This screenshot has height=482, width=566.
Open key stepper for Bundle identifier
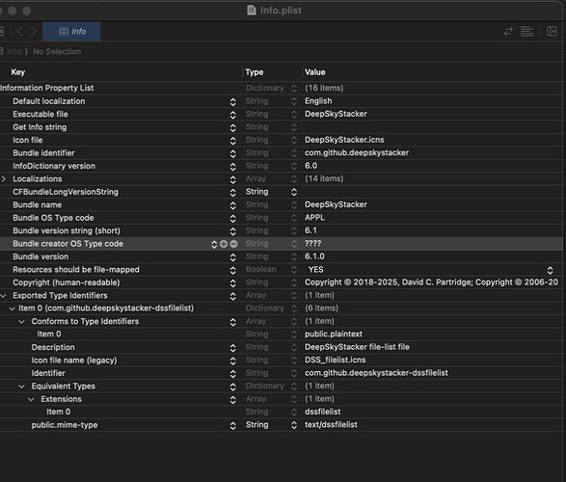click(x=232, y=153)
